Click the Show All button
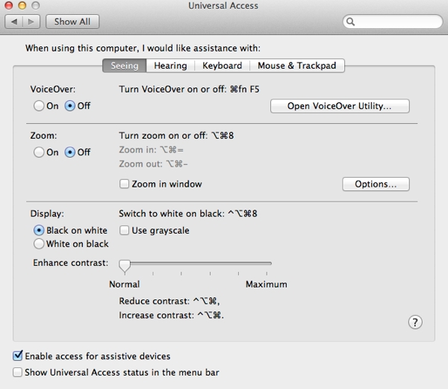Image resolution: width=448 pixels, height=389 pixels. [x=72, y=22]
